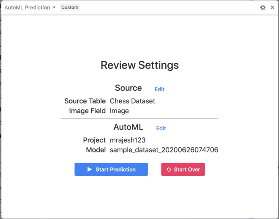Click the Review Settings heading
279x219 pixels.
(x=139, y=65)
